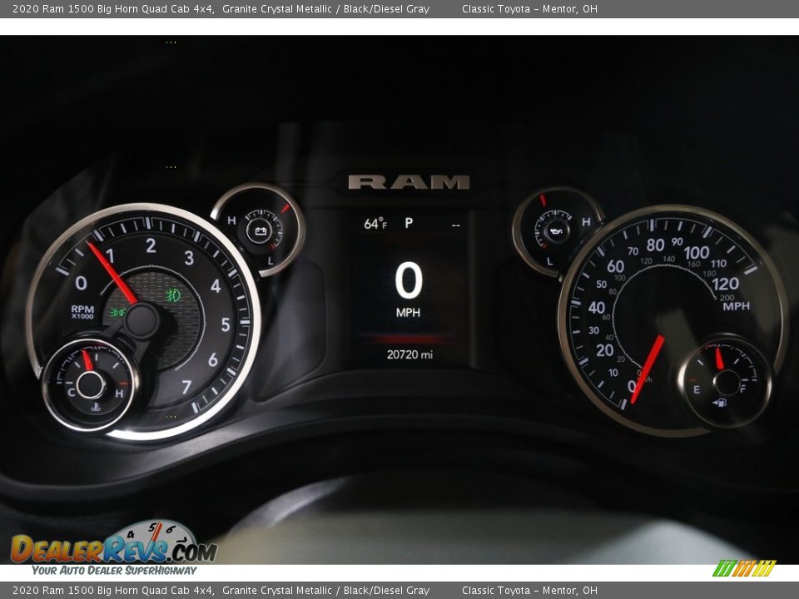
Task: Select the green headlight indicator on tachometer
Action: tap(172, 293)
